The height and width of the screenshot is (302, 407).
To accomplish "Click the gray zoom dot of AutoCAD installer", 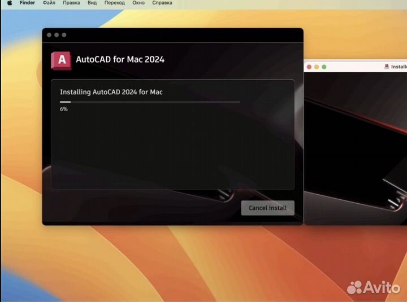I will tap(64, 35).
